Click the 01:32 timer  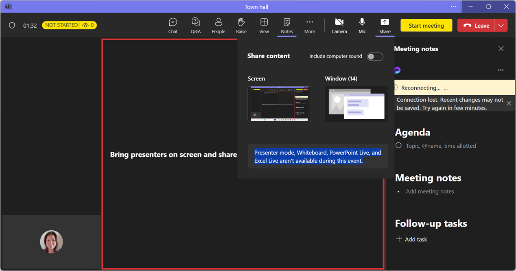30,25
